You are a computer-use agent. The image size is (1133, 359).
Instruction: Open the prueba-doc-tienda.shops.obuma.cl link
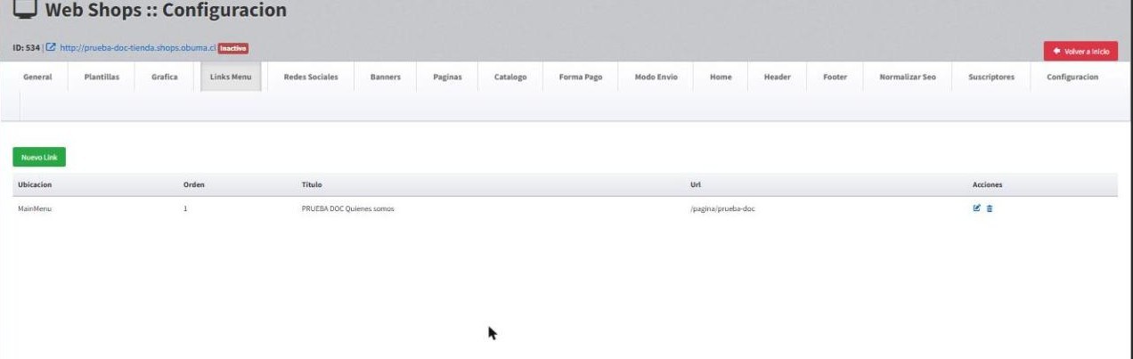[x=137, y=48]
